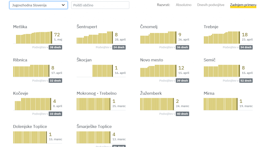Viewport: 260px width, 147px height.
Task: Click Šentrupert's 24 dneh doubling badge
Action: tap(119, 47)
